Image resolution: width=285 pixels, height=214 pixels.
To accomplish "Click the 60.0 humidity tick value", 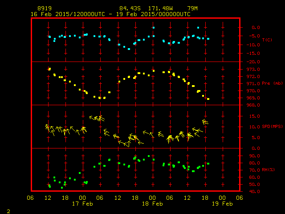I will [255, 177].
